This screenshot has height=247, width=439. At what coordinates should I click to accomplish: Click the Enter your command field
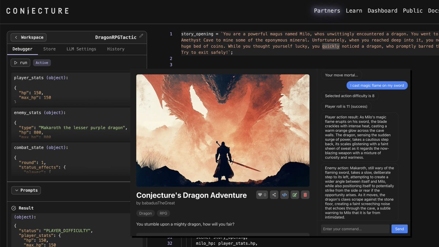[x=354, y=229]
